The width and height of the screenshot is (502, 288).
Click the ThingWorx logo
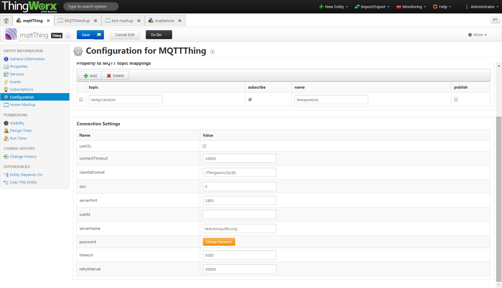pos(30,7)
